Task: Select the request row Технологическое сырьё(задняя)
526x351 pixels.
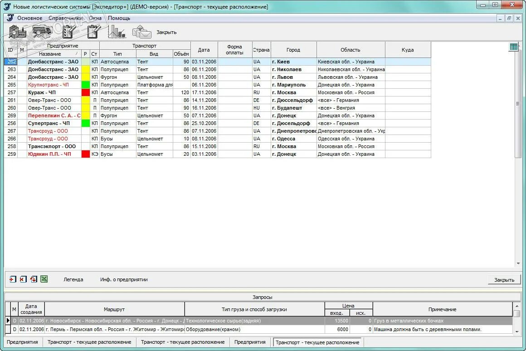Action: [258, 321]
